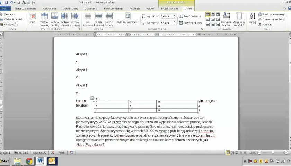Select Print Layout view button
291x166 pixels.
pyautogui.click(x=228, y=153)
